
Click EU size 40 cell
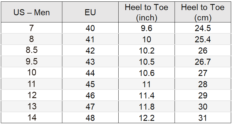tap(90, 28)
